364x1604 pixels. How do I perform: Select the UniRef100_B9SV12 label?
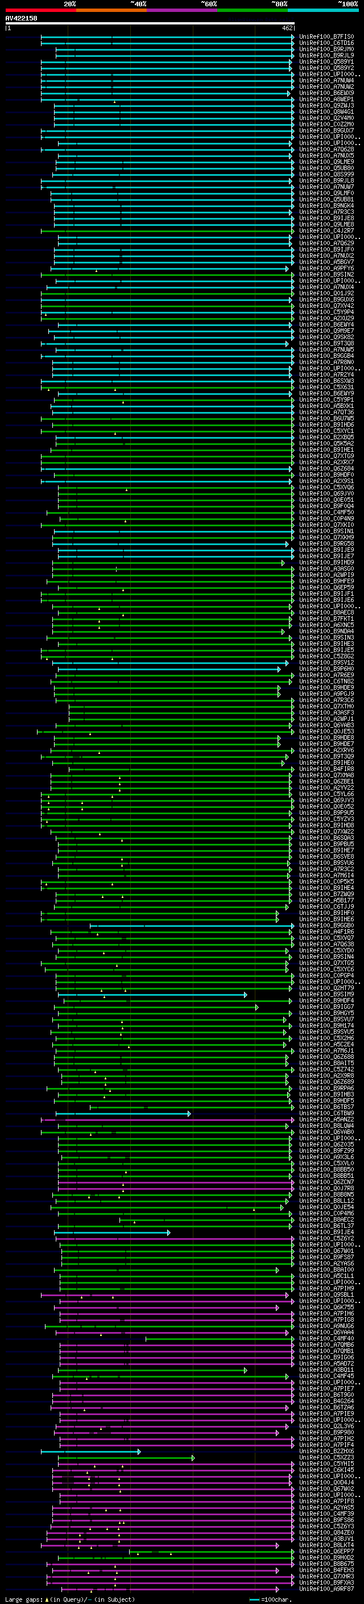click(326, 662)
